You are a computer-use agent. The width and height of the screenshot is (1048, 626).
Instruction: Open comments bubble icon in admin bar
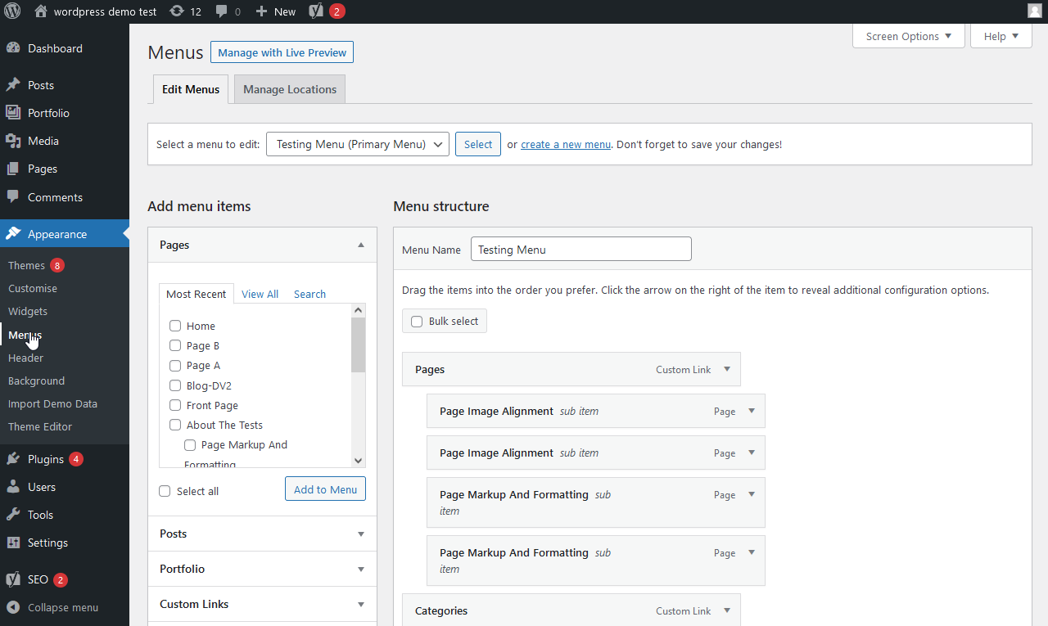[x=222, y=11]
